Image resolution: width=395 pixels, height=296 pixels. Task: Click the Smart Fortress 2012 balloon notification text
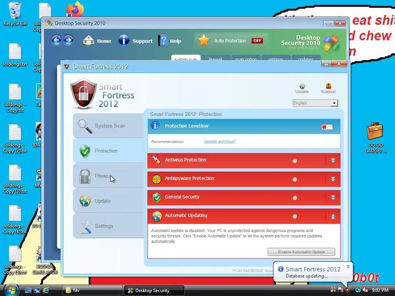(x=313, y=269)
